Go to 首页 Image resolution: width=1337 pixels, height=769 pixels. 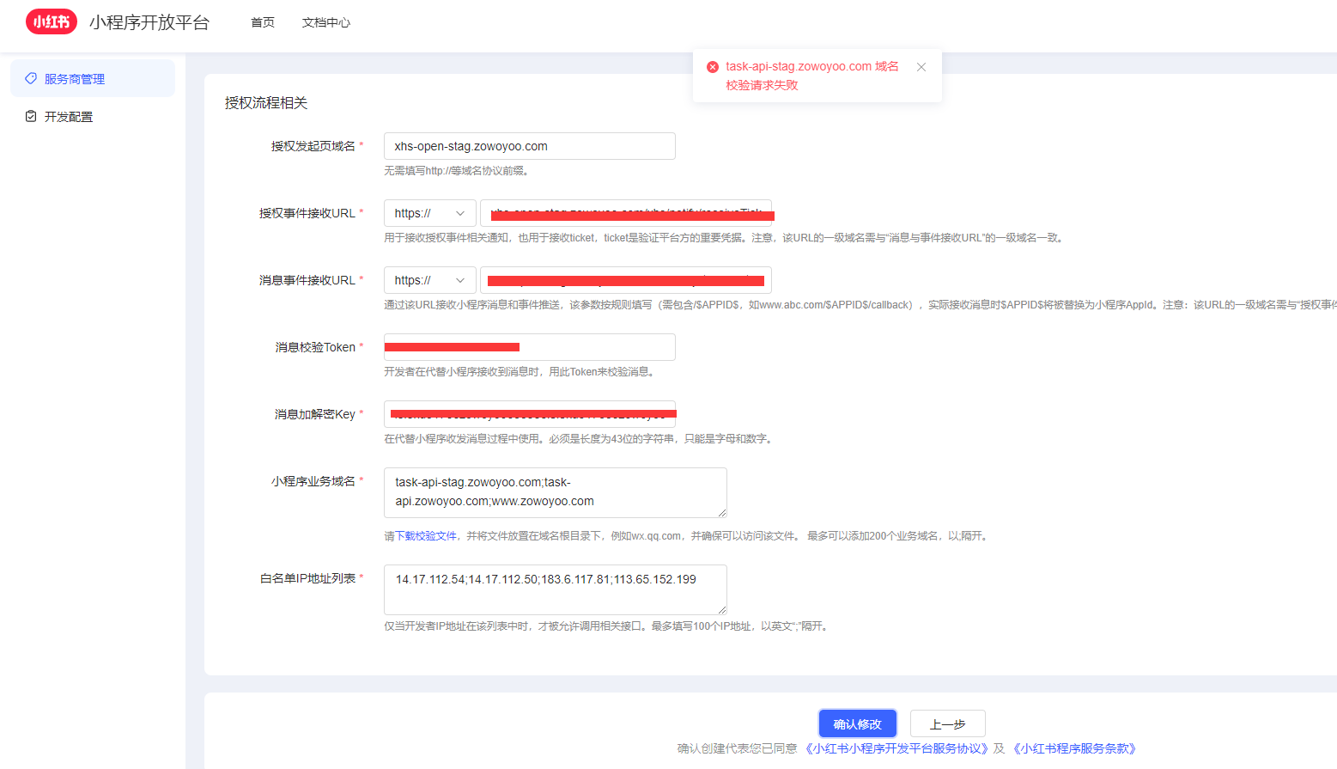pos(262,22)
